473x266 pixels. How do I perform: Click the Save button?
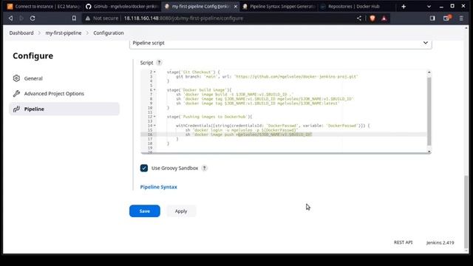coord(145,211)
